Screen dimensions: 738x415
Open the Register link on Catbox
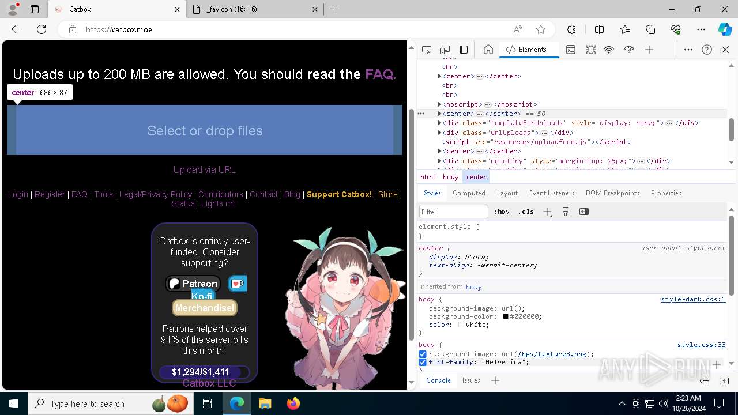click(50, 194)
